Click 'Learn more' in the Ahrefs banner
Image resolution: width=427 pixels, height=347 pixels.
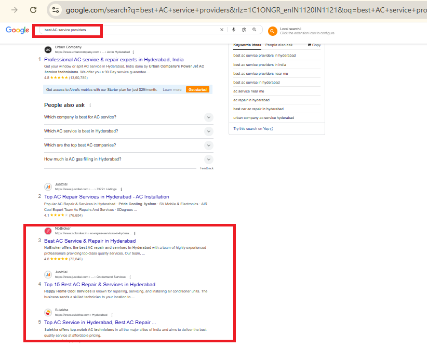tap(172, 90)
